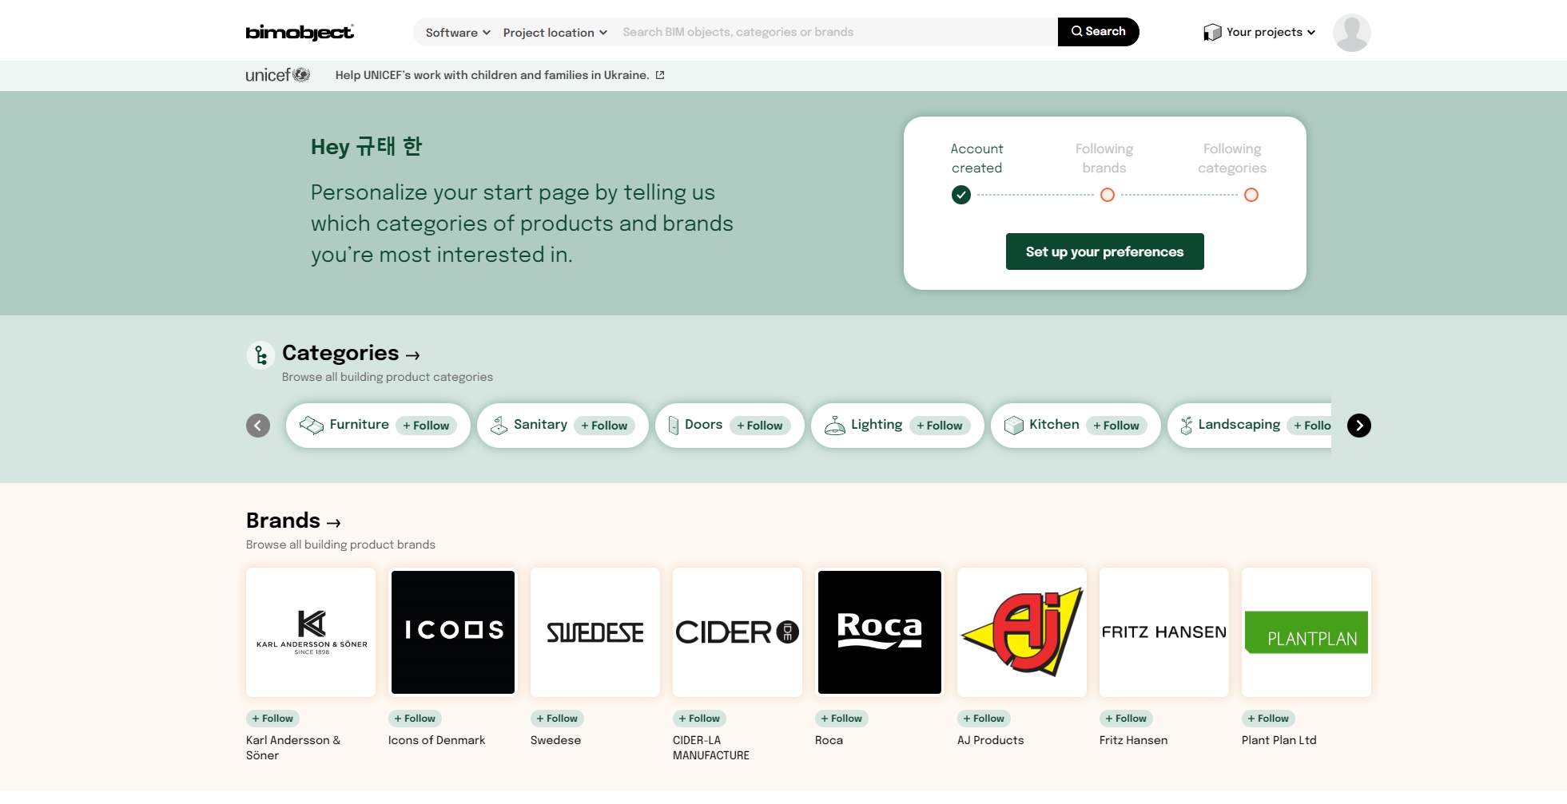Open Kitchen category name

(x=1054, y=425)
